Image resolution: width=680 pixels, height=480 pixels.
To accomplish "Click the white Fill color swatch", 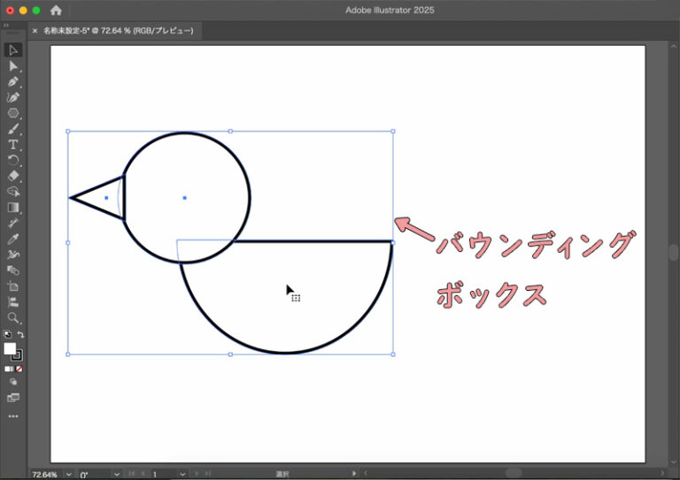I will click(x=10, y=349).
